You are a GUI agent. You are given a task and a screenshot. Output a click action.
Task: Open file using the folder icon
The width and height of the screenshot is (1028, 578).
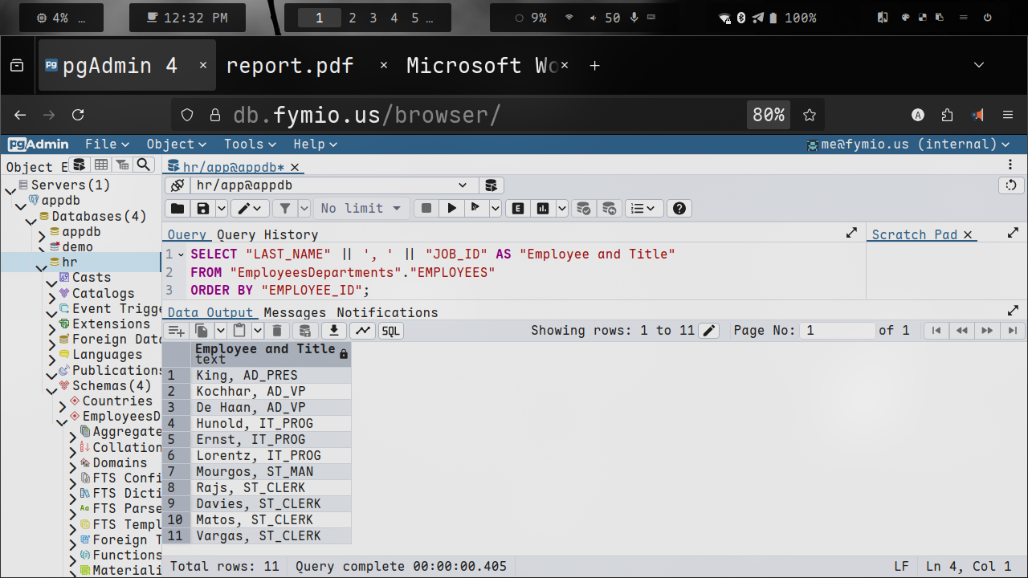(177, 209)
